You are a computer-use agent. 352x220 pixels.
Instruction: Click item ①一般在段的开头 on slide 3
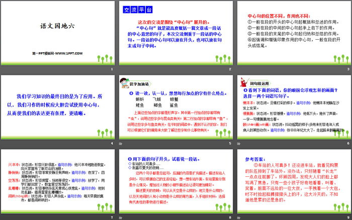(293, 22)
